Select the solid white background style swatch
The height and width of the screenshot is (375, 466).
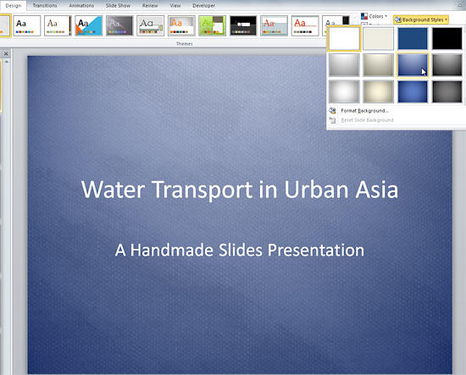tap(344, 39)
